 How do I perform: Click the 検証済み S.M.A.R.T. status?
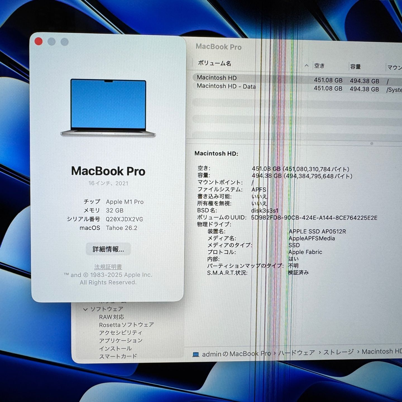(298, 272)
